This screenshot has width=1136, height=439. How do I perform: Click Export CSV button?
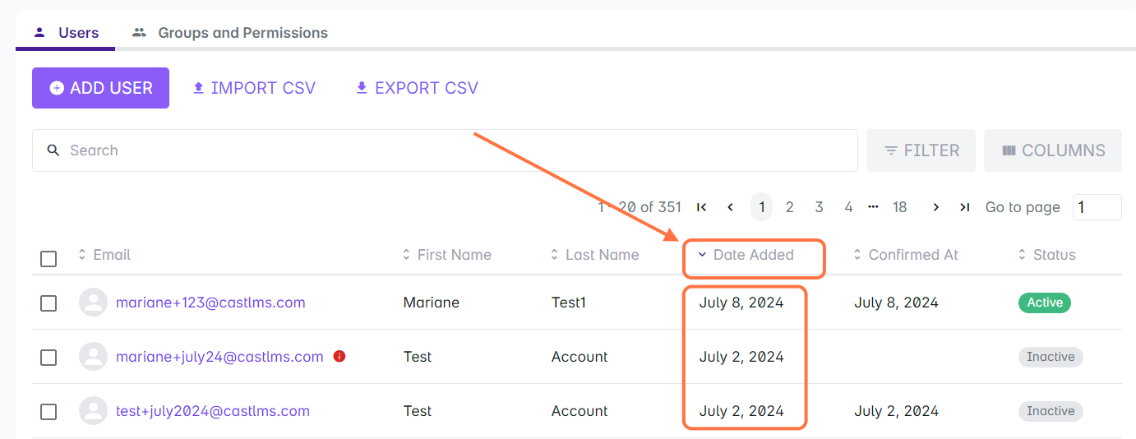[x=417, y=88]
